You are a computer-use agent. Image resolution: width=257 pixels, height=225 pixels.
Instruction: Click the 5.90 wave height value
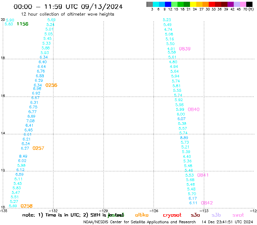10,20
